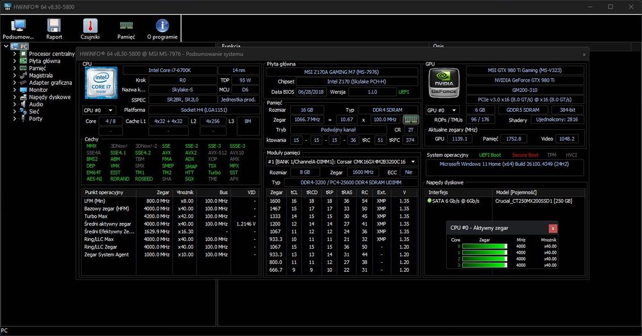Click the UEFI Boot label

490,155
